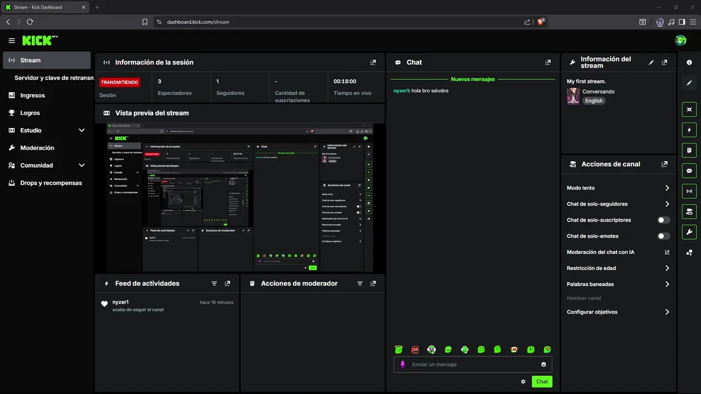The height and width of the screenshot is (394, 701).
Task: Edit stream info with the pencil in the panel header
Action: coord(651,62)
